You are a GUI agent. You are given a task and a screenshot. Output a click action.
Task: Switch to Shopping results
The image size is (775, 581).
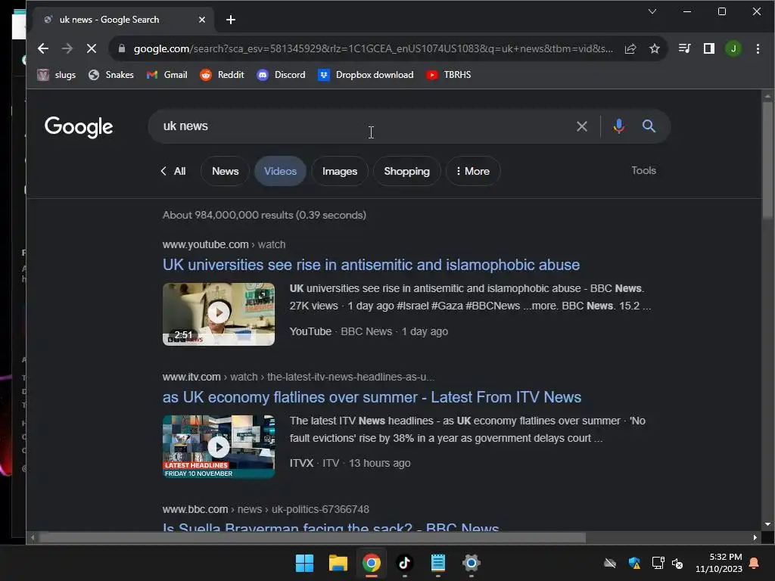(406, 171)
